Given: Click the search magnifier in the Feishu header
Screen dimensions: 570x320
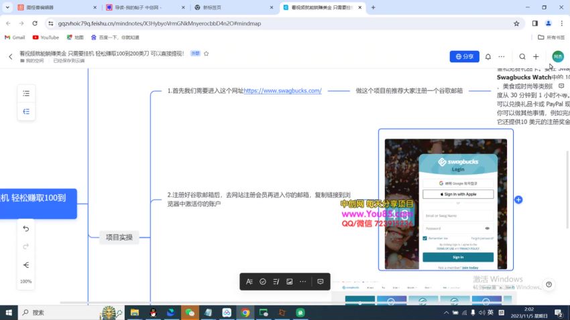Looking at the screenshot, I should [522, 57].
